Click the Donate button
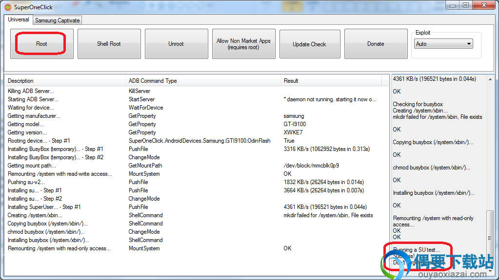This screenshot has width=499, height=280. coord(376,44)
